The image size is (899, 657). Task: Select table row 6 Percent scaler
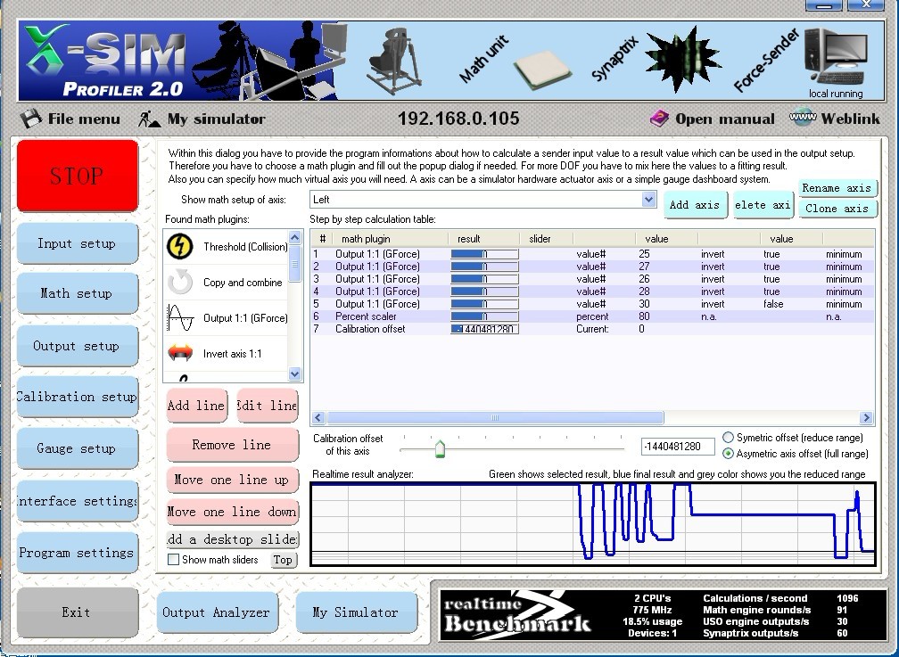click(x=592, y=316)
